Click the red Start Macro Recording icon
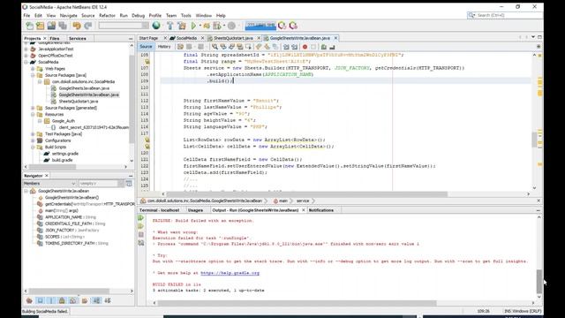This screenshot has width=565, height=318. coord(305,47)
